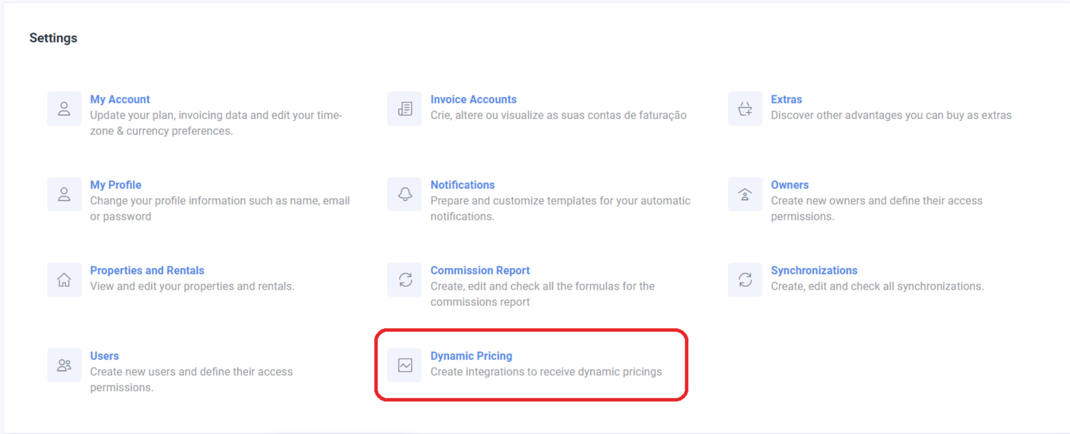Open the Owners settings link
Image resolution: width=1070 pixels, height=434 pixels.
(x=790, y=185)
